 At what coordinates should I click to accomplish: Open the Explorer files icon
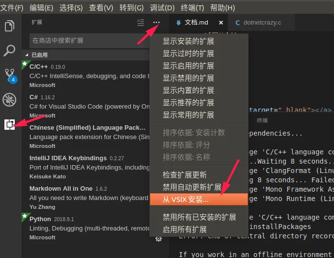pyautogui.click(x=10, y=26)
